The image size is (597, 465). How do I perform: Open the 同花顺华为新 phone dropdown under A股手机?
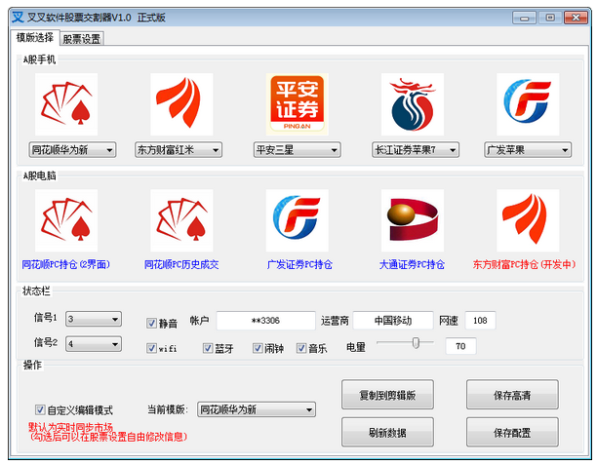coord(72,150)
